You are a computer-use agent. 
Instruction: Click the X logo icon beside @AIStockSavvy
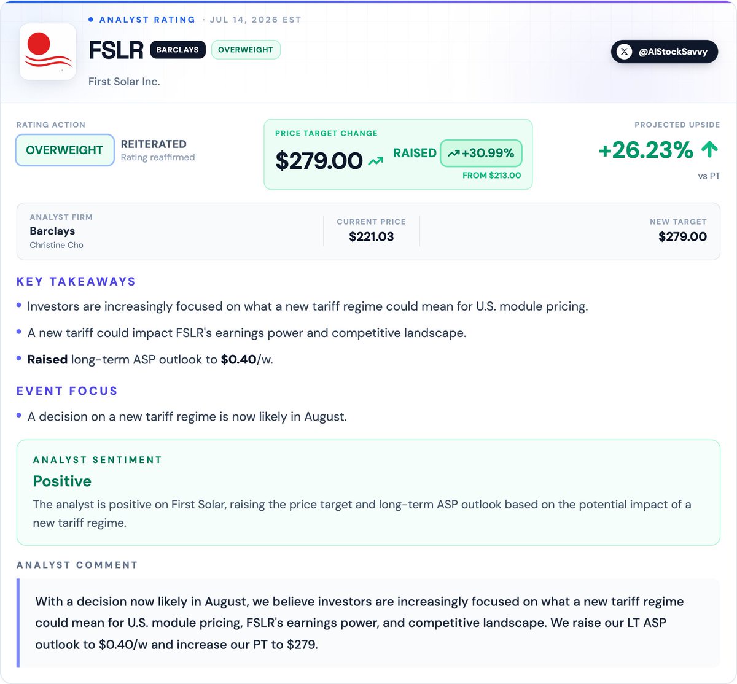(x=624, y=52)
